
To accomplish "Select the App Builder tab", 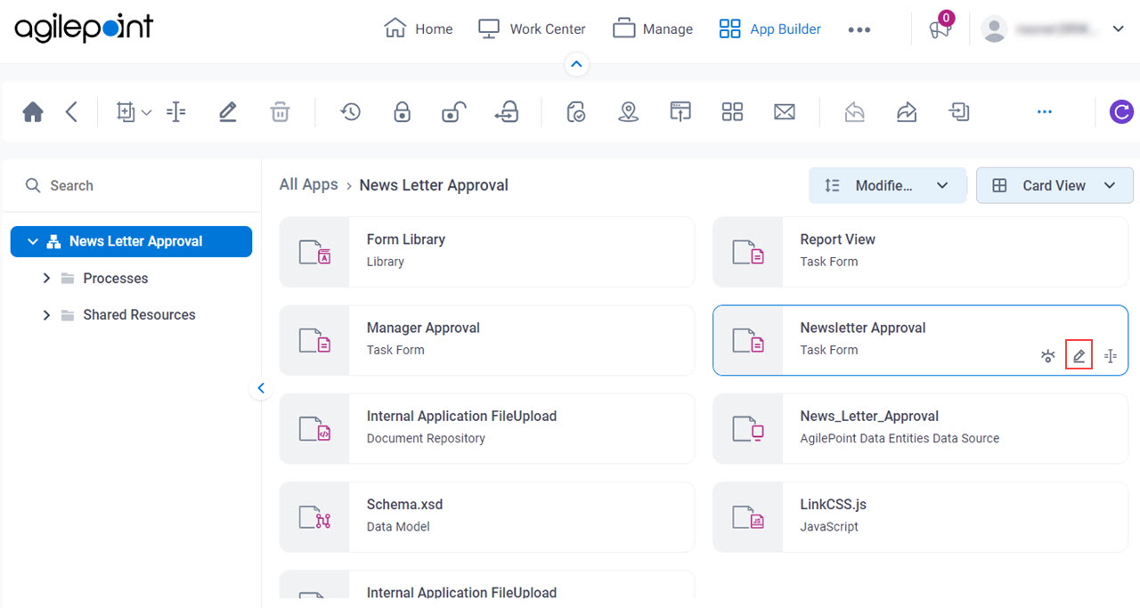I will (x=769, y=29).
